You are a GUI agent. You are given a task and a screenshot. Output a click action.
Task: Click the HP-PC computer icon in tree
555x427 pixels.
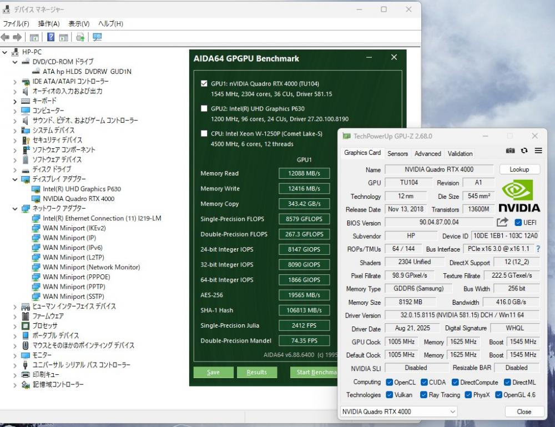15,52
